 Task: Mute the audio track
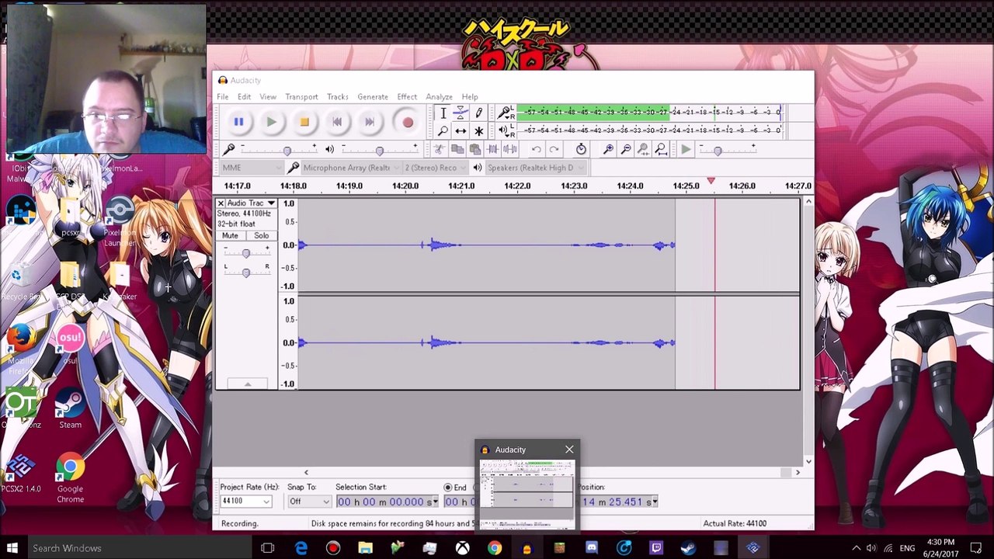(230, 236)
